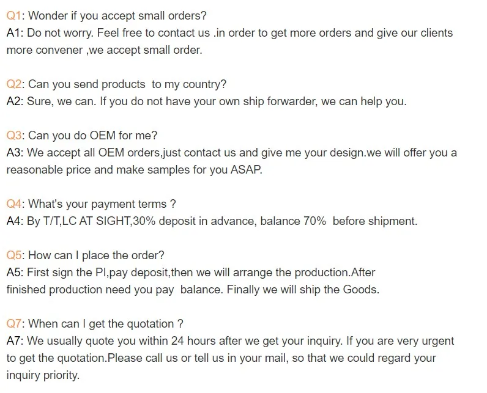This screenshot has width=487, height=393.
Task: Click the "Can you do OEM" question
Action: click(92, 136)
